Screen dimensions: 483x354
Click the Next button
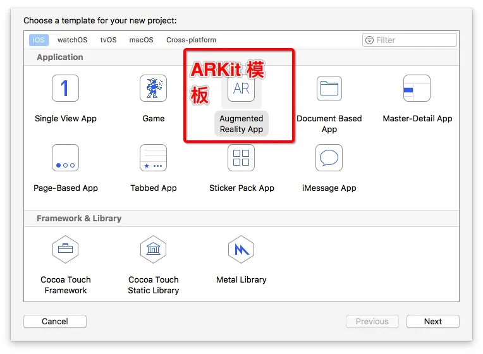pos(432,321)
